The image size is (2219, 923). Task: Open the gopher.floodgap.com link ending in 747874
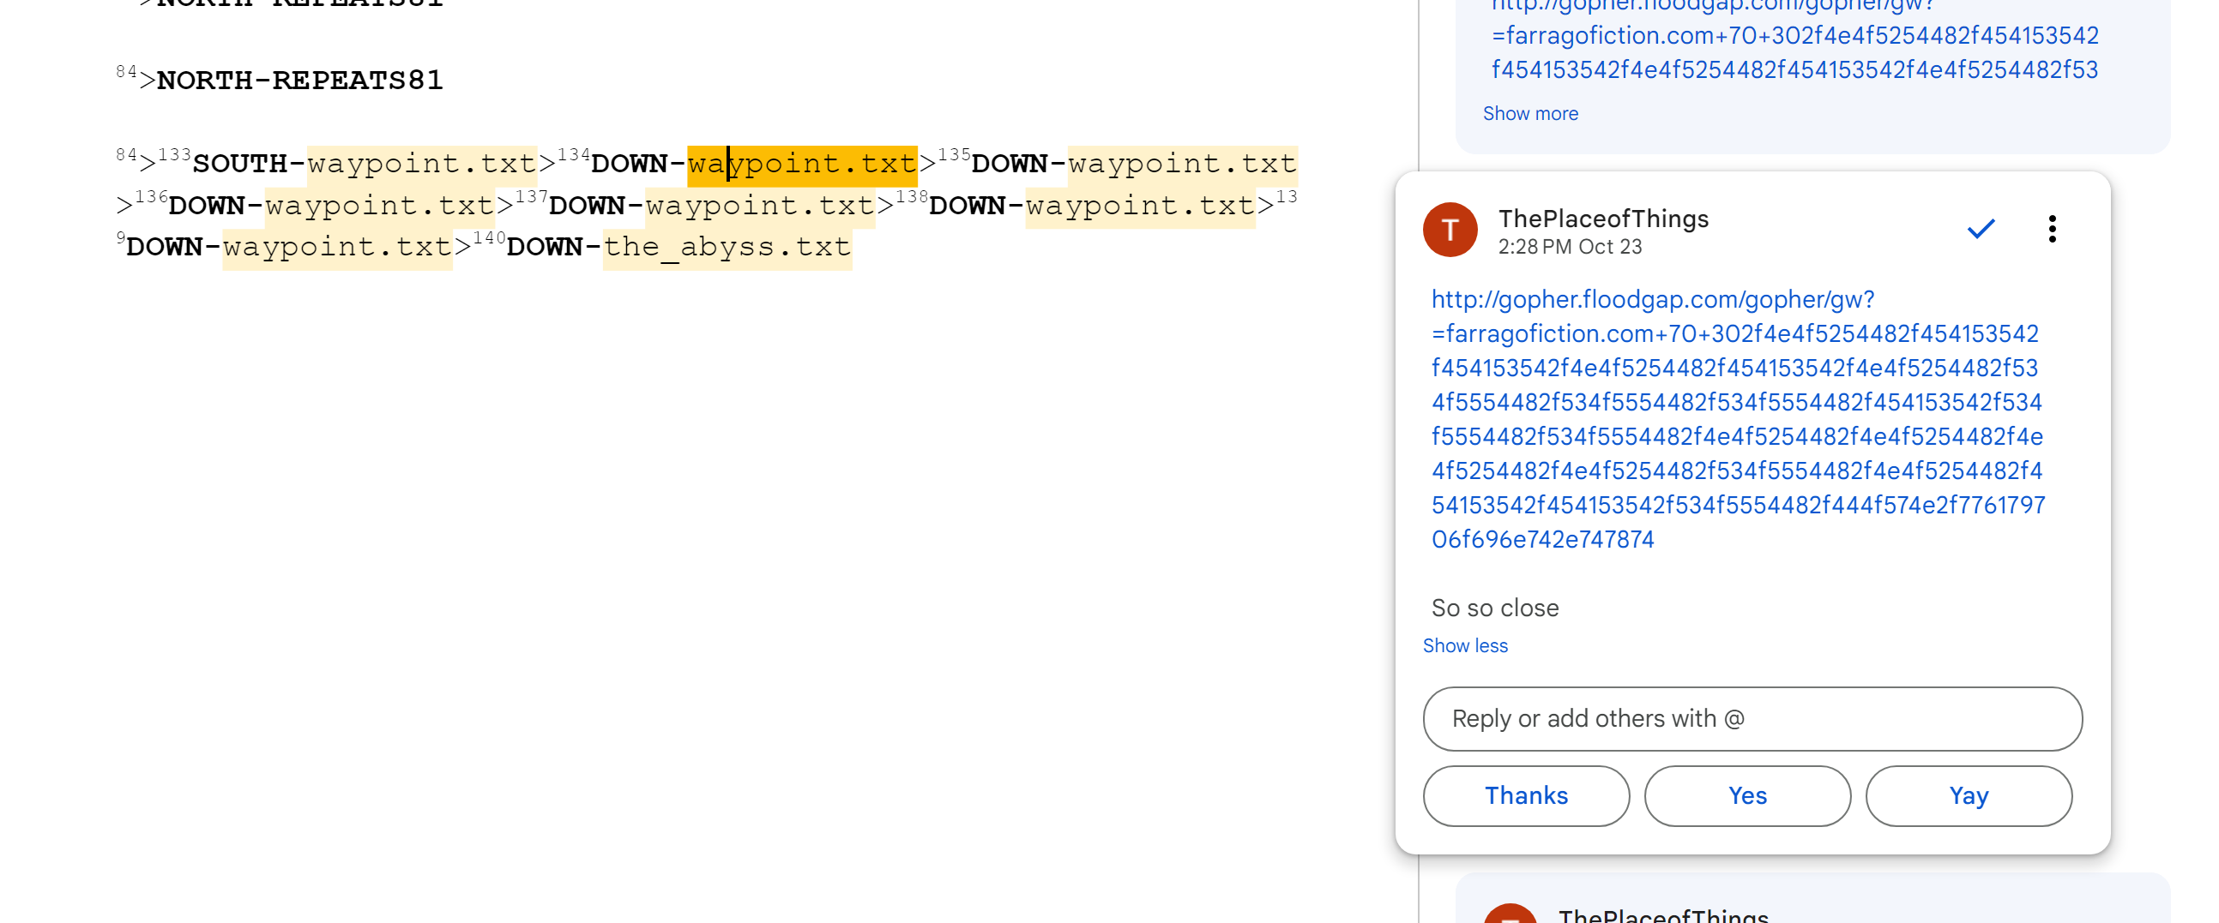[1736, 419]
